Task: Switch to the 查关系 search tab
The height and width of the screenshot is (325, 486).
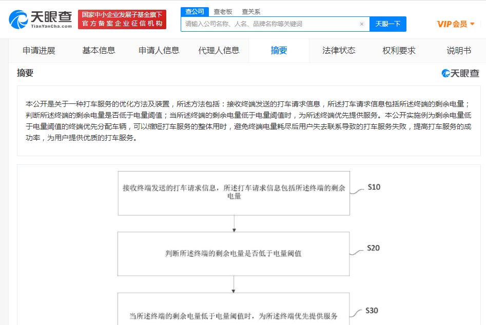Action: click(x=251, y=12)
